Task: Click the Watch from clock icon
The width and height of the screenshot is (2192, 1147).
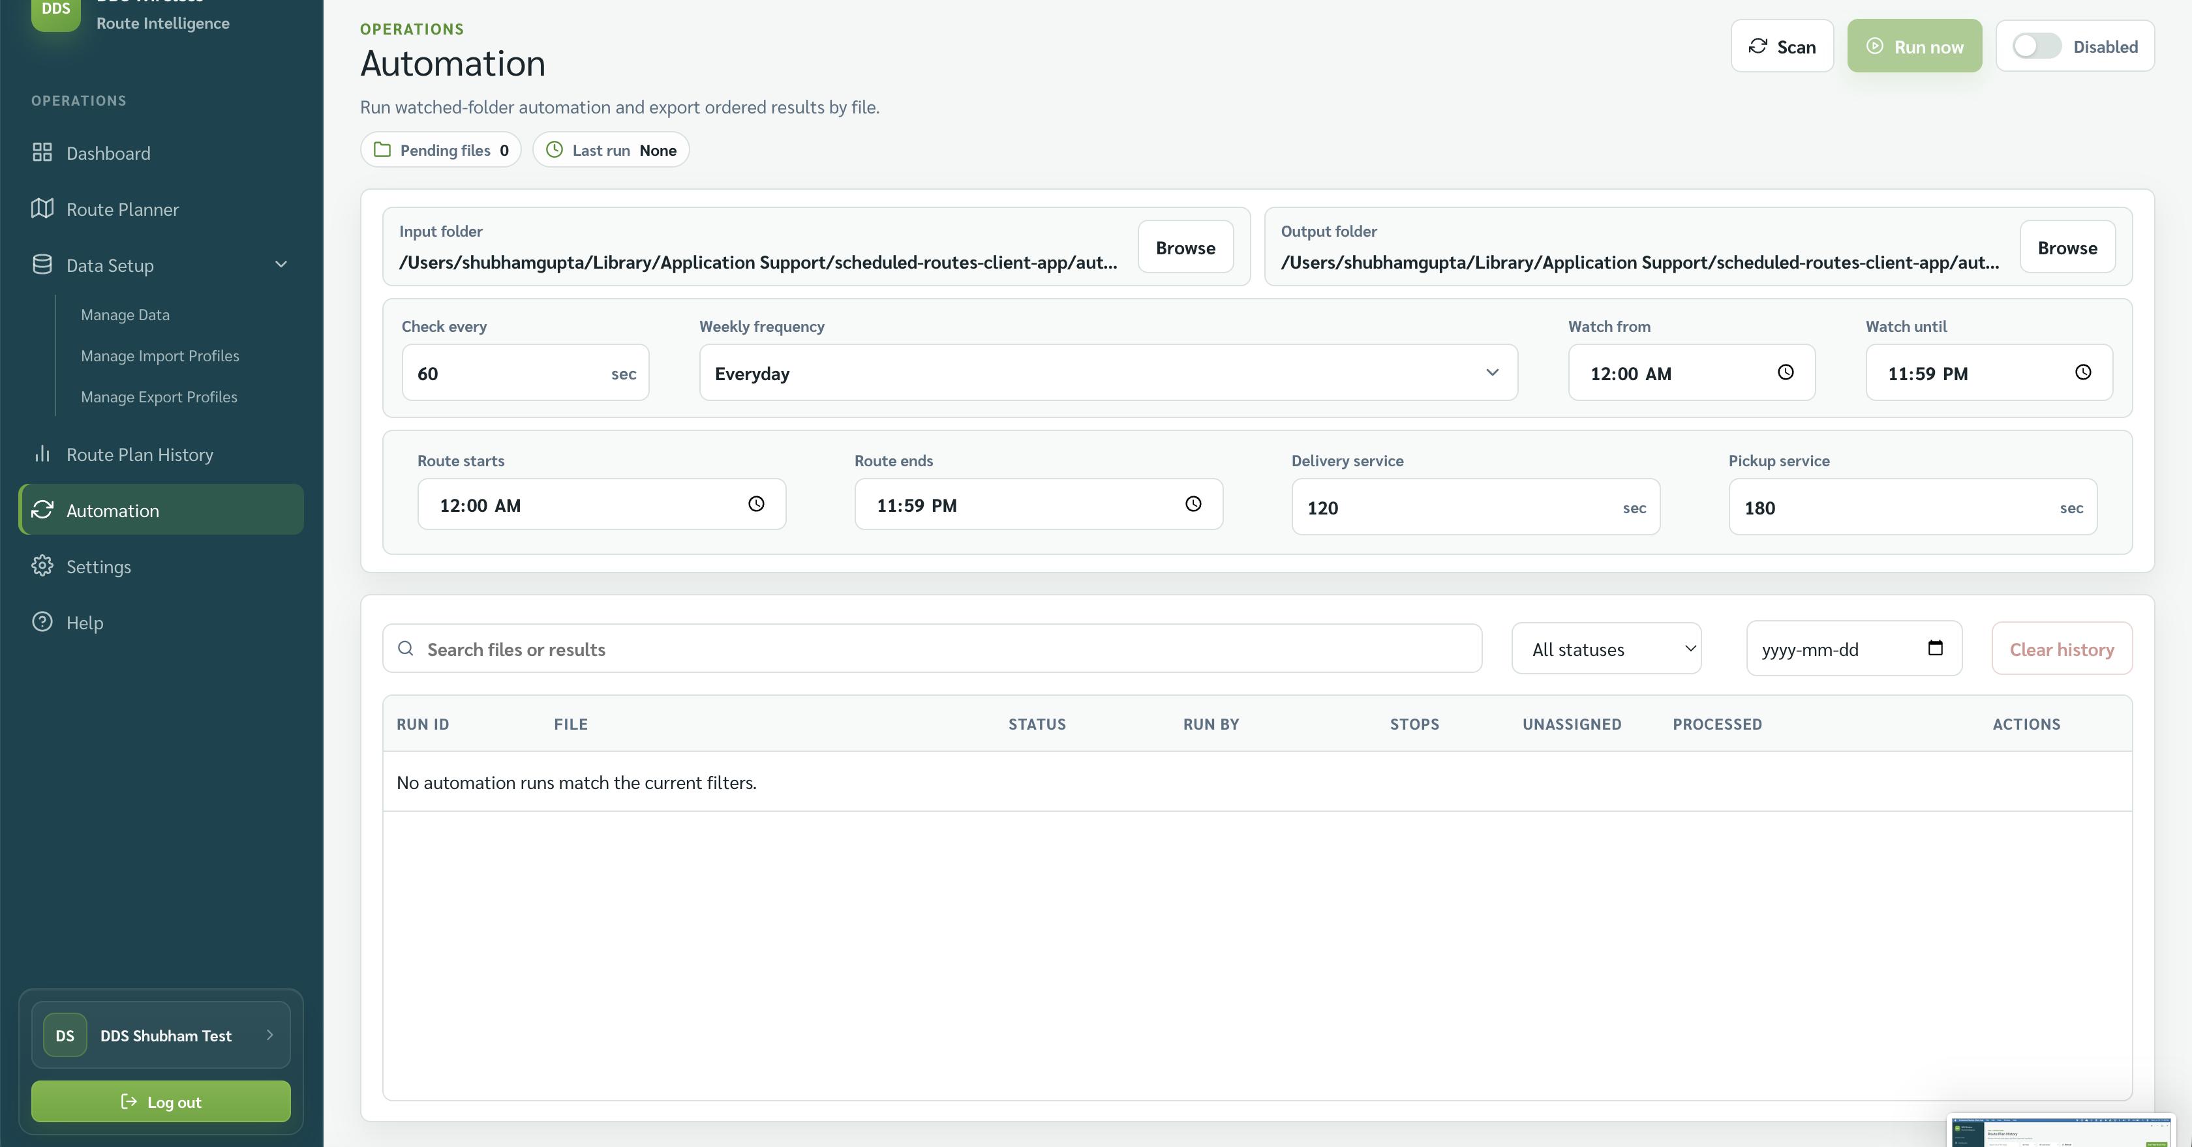Action: (x=1786, y=372)
